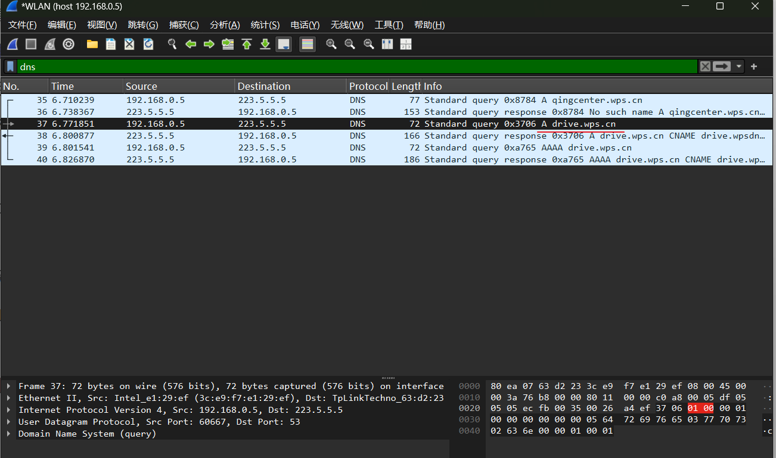Open the 电话(Y) menu

point(305,25)
